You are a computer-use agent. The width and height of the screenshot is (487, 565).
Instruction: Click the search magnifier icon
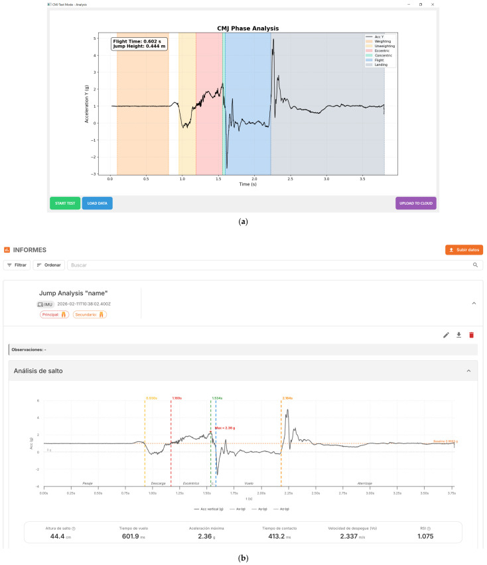pos(475,265)
